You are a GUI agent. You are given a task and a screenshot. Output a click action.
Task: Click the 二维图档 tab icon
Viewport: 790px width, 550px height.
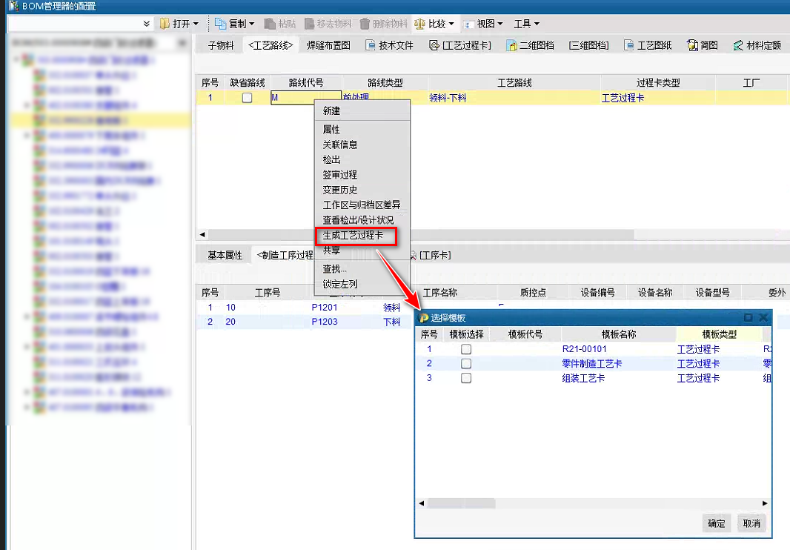(x=511, y=45)
